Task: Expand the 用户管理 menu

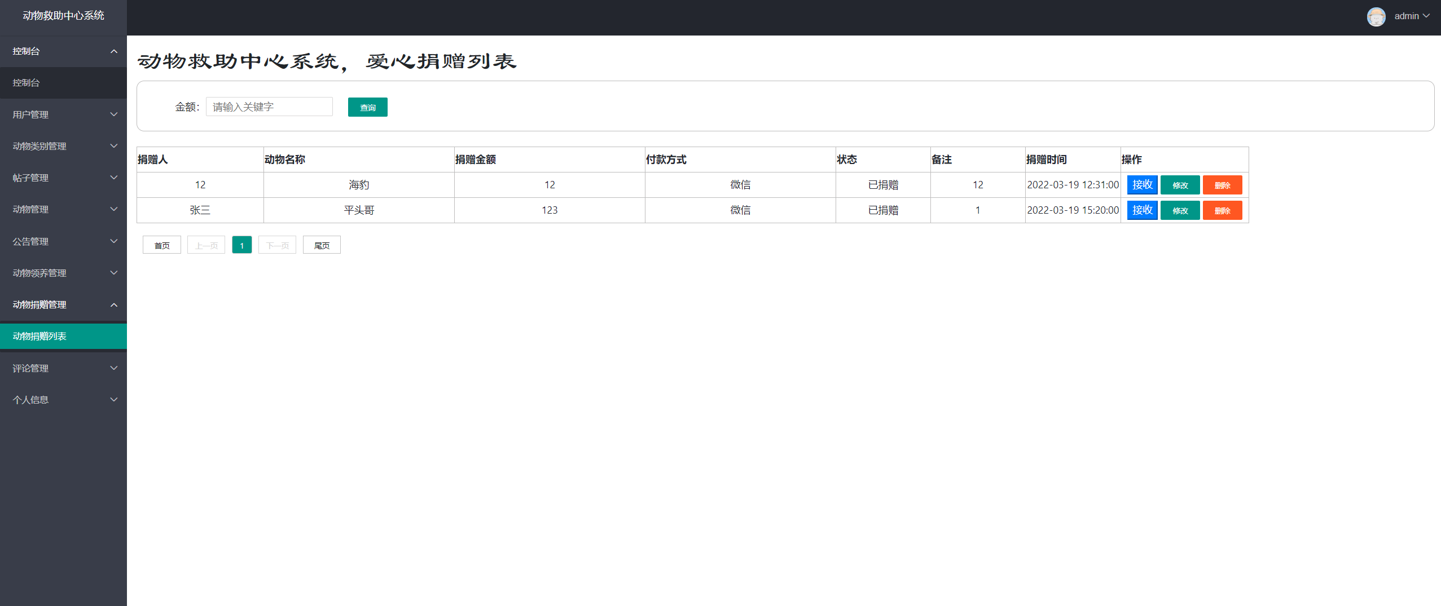Action: (63, 114)
